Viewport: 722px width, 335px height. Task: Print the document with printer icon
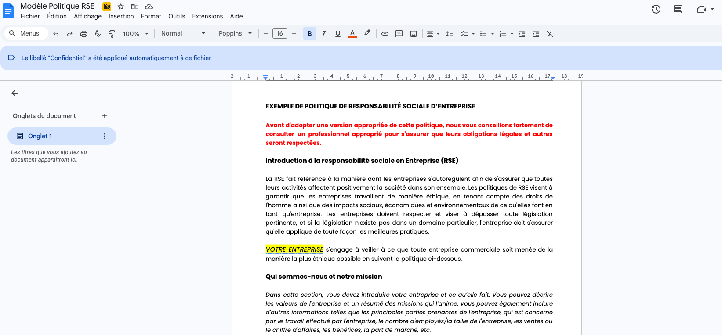(84, 34)
